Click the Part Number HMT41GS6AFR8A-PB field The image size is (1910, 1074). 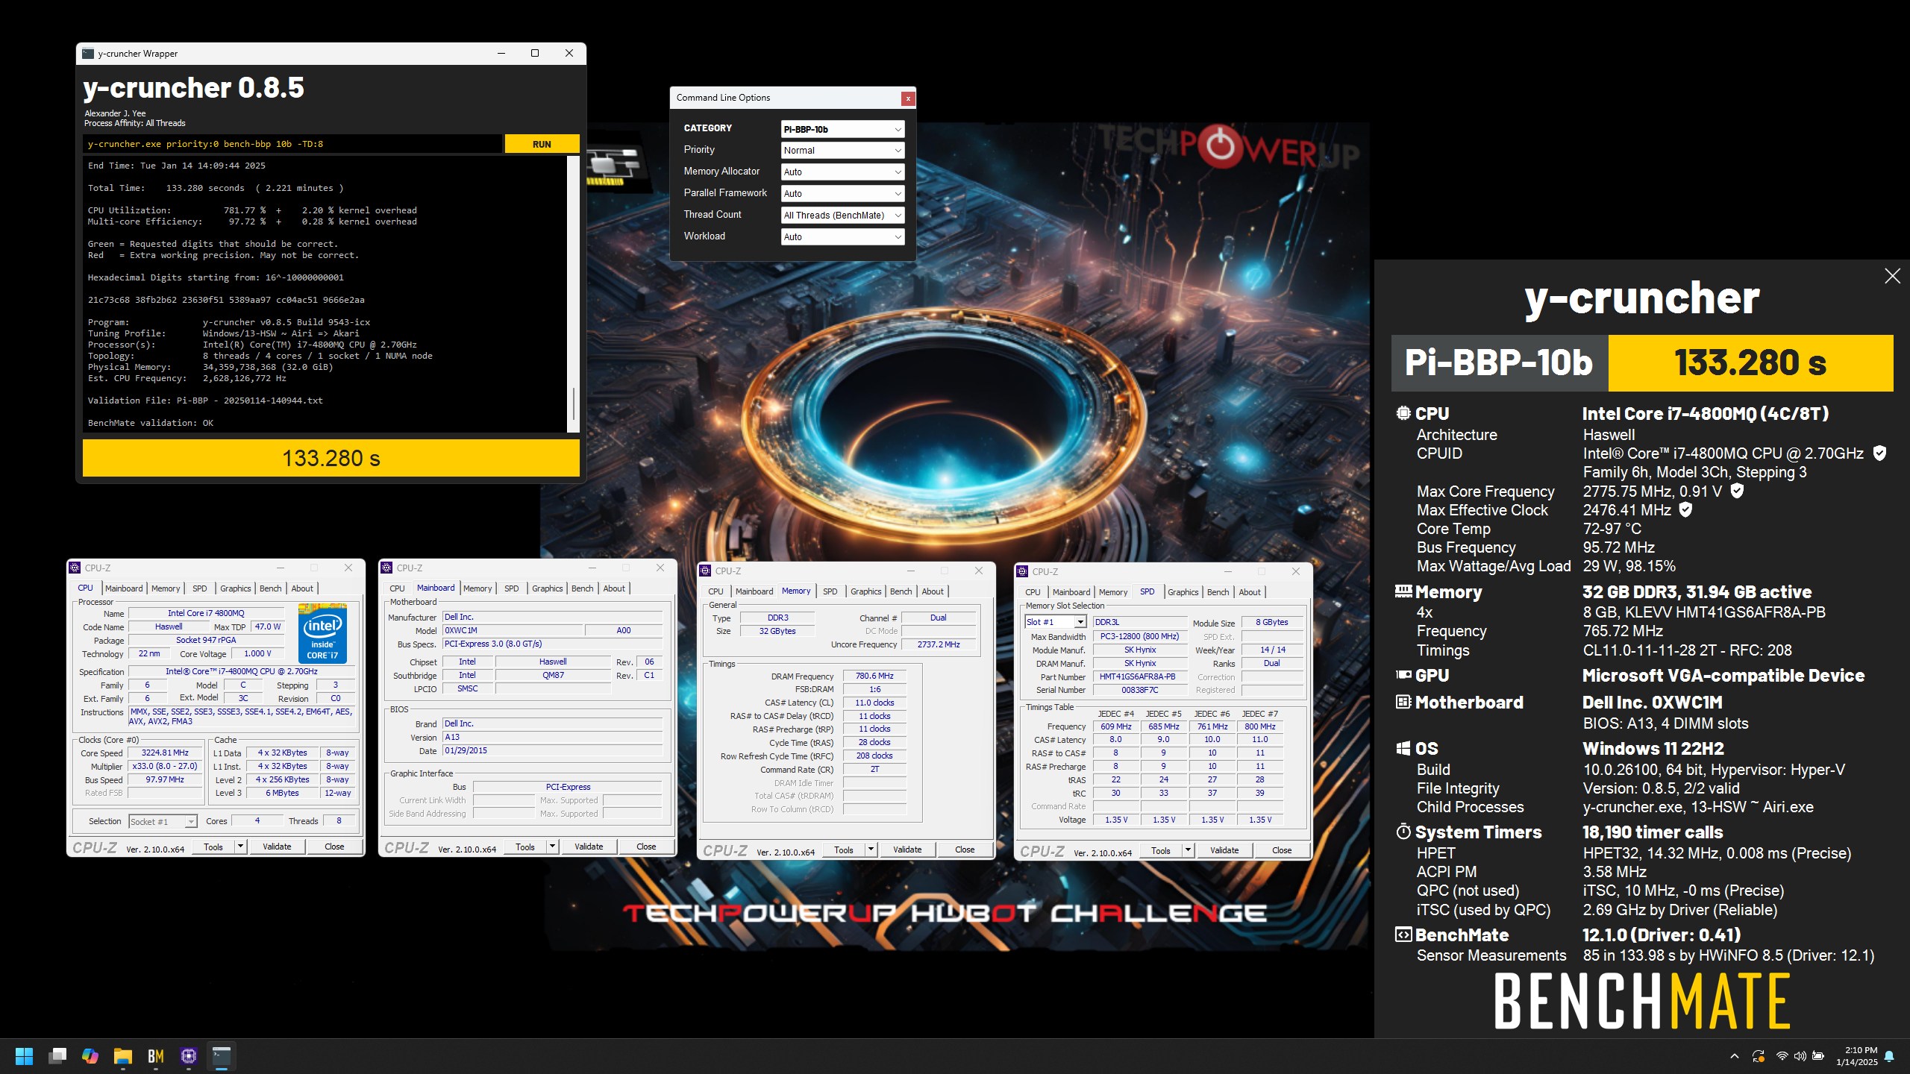tap(1140, 676)
